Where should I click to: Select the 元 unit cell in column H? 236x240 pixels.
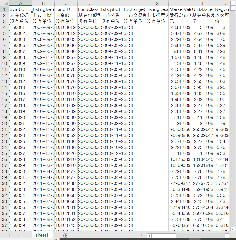pos(180,21)
